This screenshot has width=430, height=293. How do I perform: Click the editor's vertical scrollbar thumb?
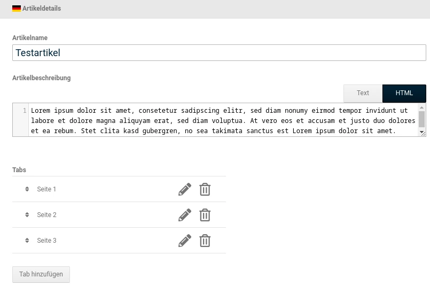(422, 119)
